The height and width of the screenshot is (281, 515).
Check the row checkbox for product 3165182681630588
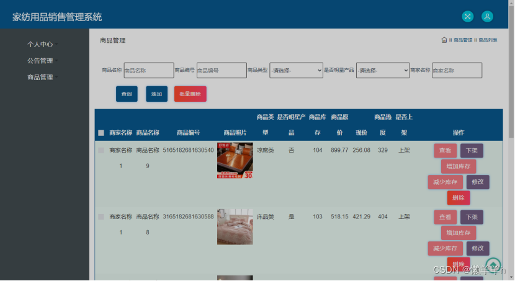point(101,217)
